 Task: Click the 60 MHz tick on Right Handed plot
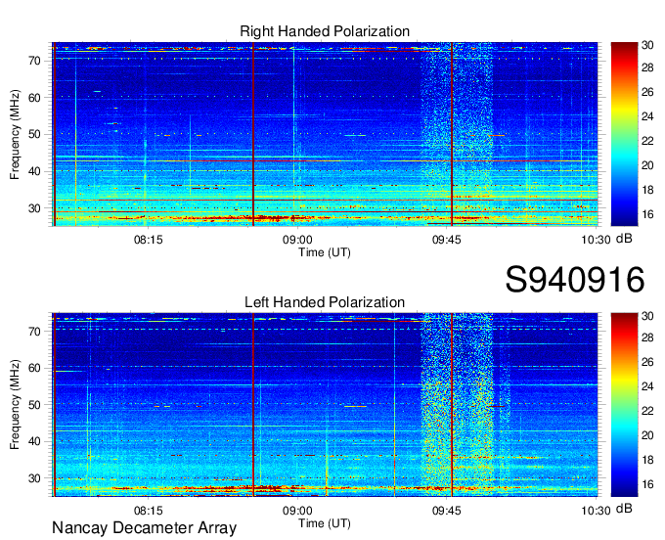coord(35,98)
